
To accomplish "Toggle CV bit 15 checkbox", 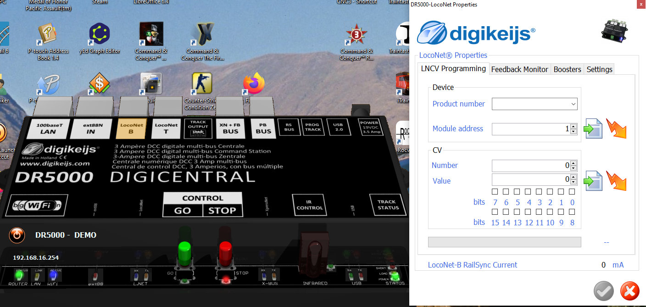I will click(x=495, y=212).
